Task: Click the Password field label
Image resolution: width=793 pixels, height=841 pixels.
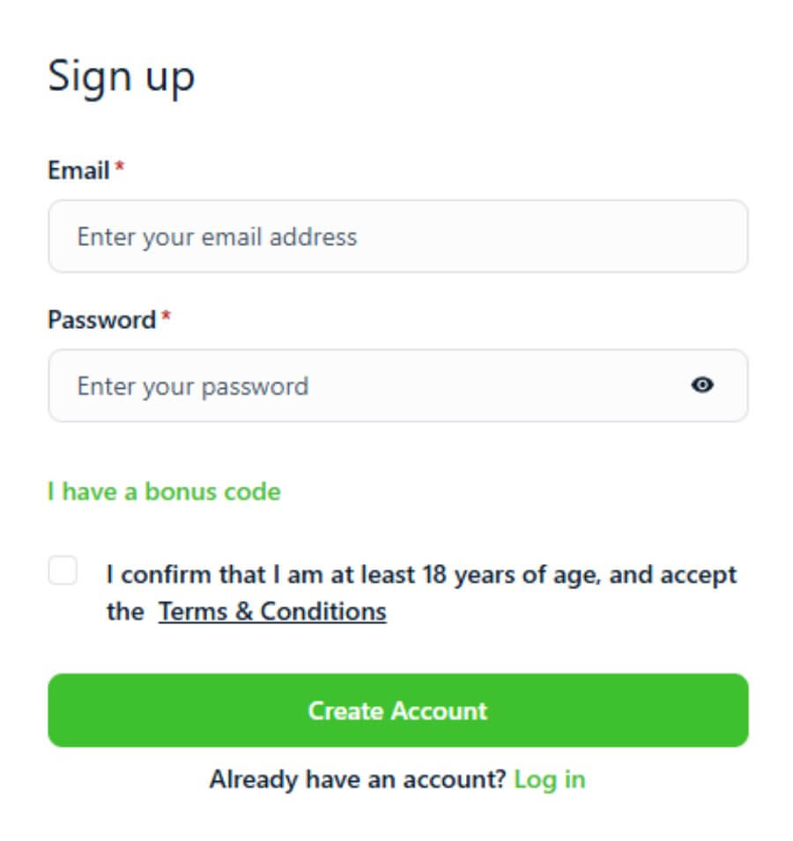Action: [x=102, y=320]
